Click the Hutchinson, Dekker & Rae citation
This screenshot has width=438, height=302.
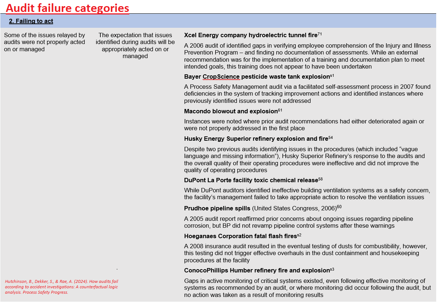point(61,287)
